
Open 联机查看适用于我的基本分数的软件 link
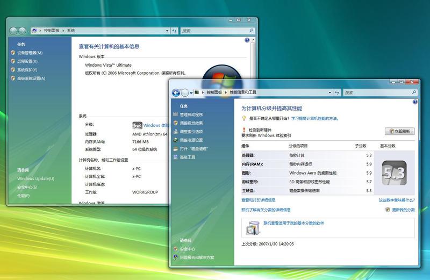click(293, 223)
